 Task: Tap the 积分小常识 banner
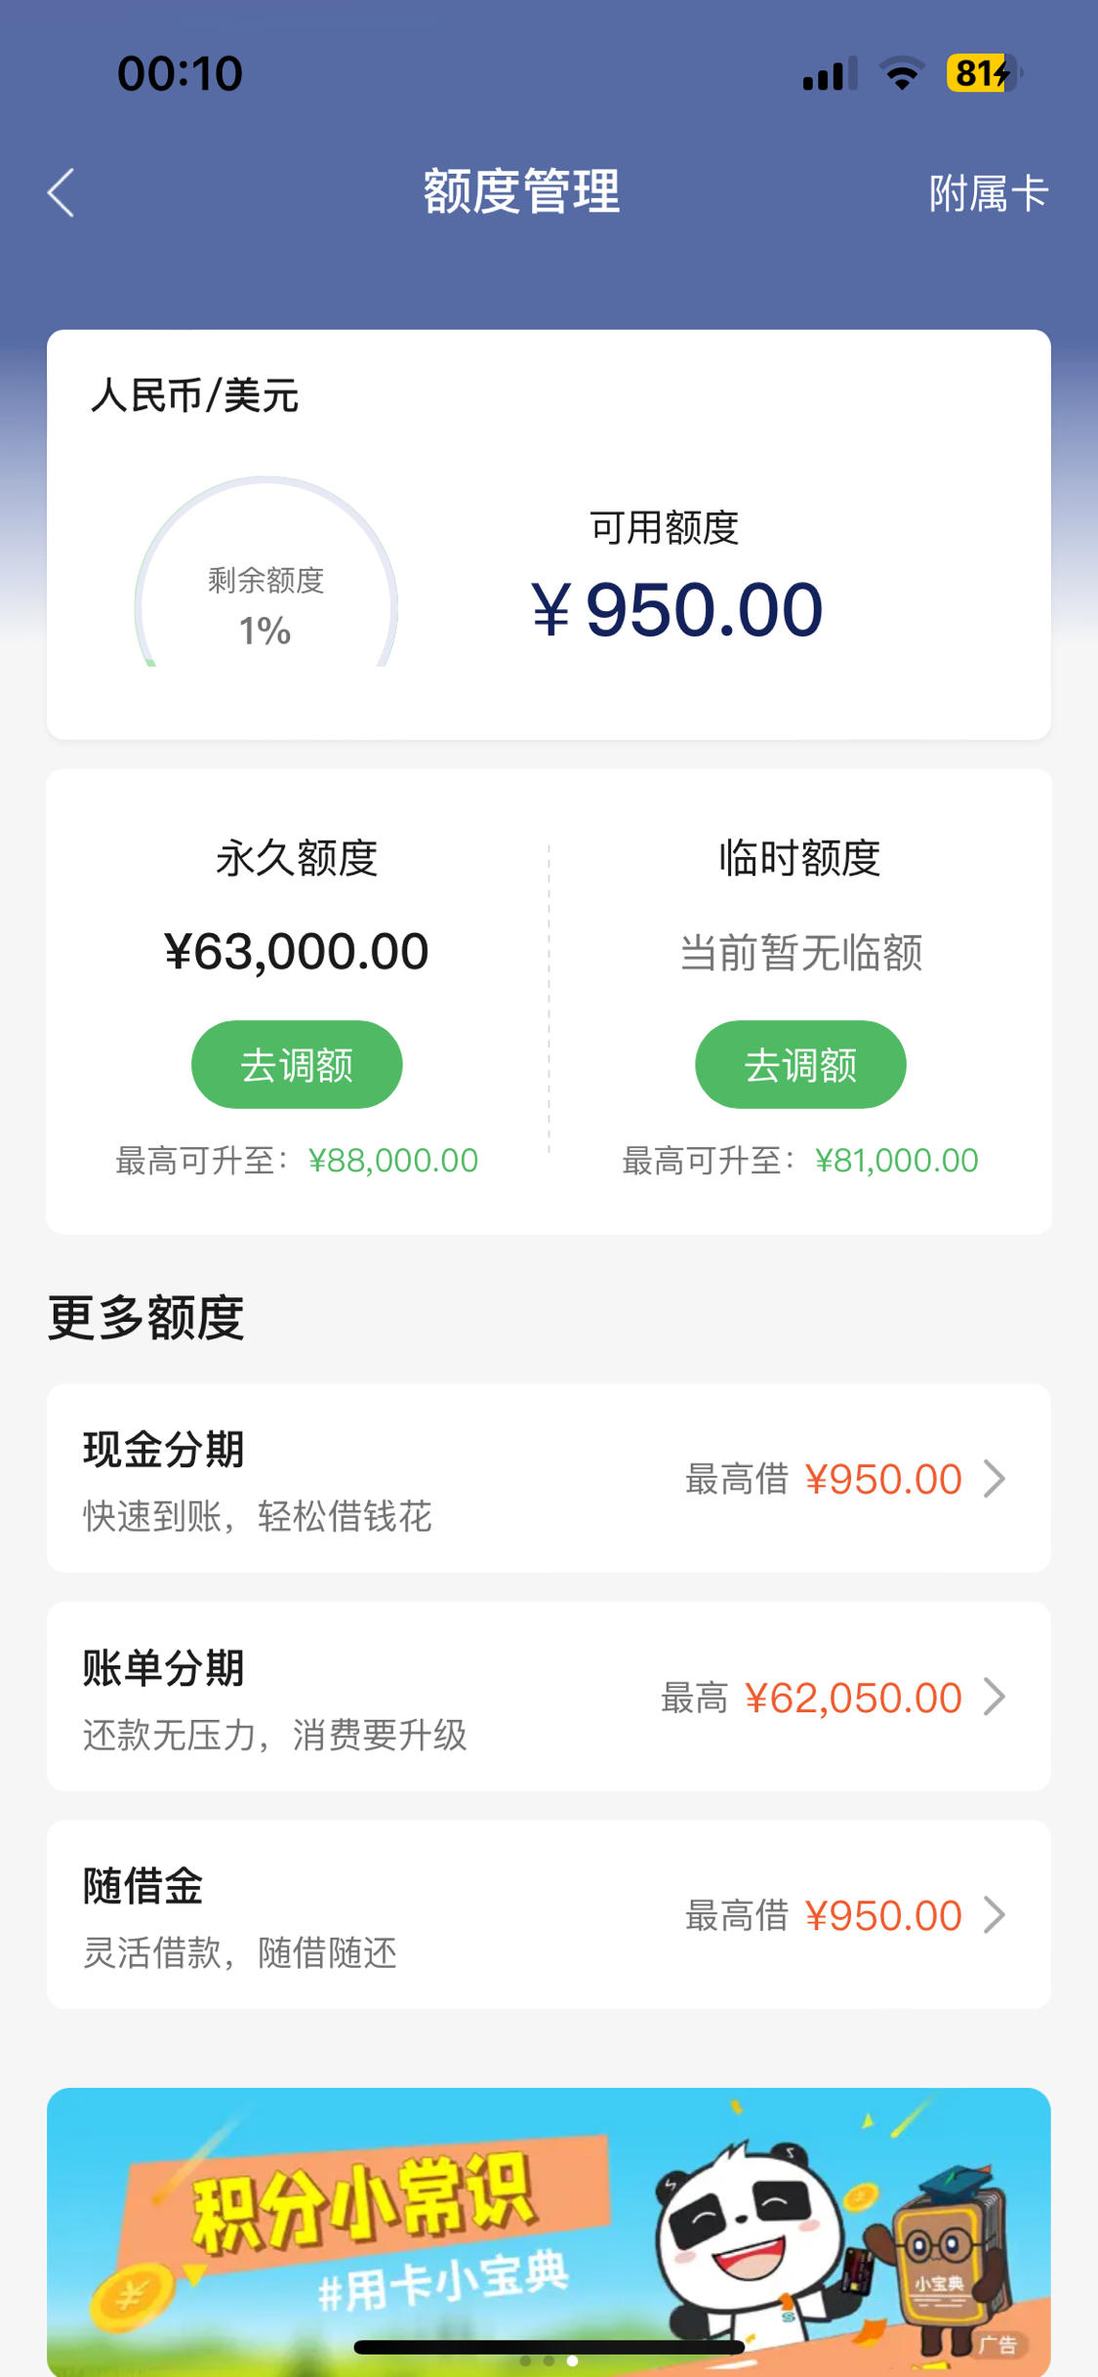coord(549,2232)
